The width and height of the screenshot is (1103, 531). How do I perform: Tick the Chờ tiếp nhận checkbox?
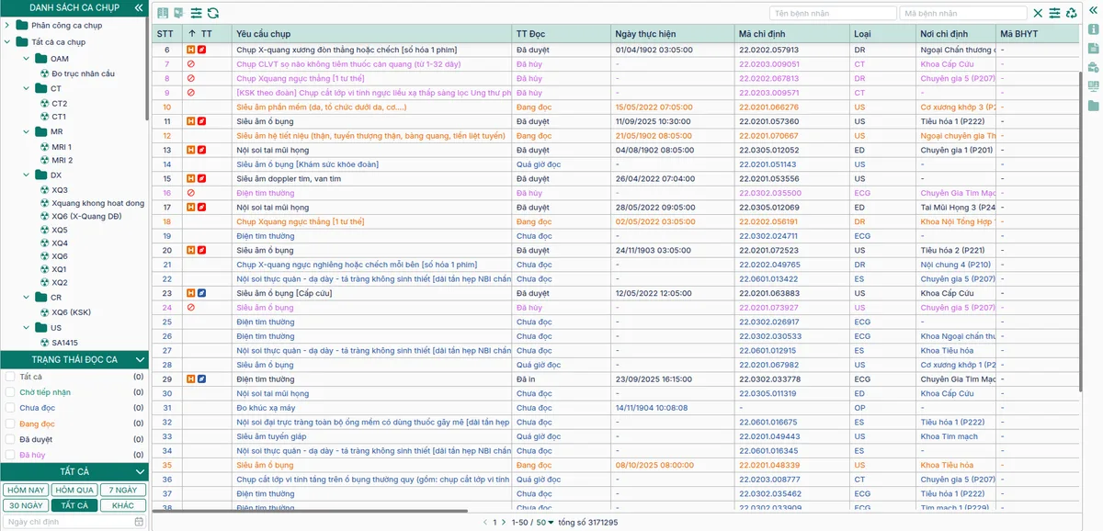point(9,392)
